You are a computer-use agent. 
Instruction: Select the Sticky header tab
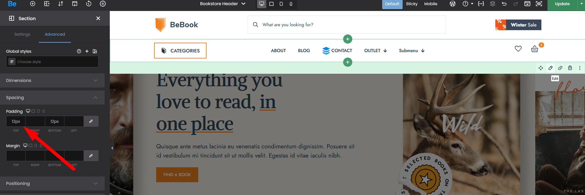coord(412,4)
